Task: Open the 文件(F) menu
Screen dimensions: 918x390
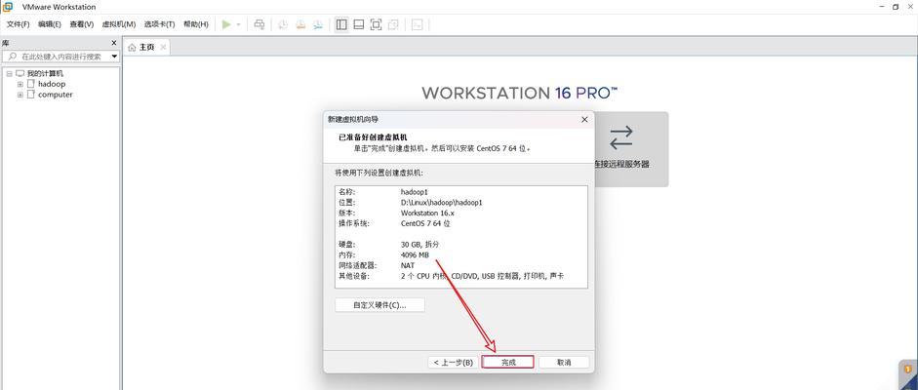Action: click(18, 24)
